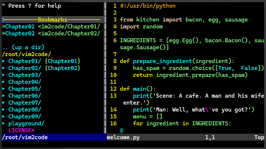Image resolution: width=266 pixels, height=149 pixels.
Task: Click line number 7 in the gutter
Action: 115,54
